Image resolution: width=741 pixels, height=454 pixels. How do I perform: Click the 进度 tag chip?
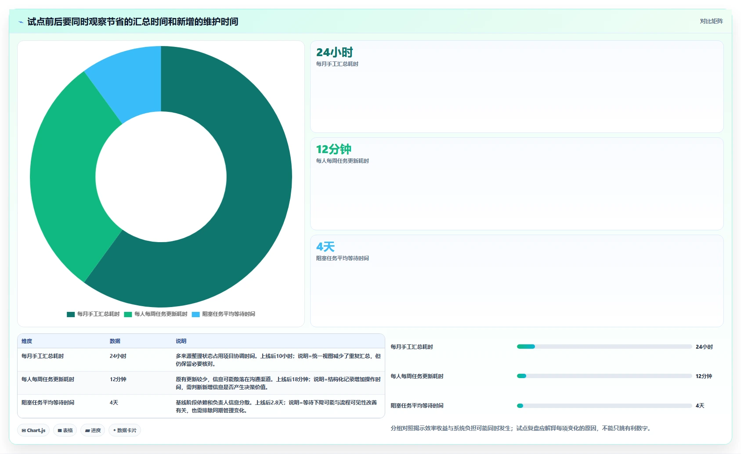tap(93, 430)
